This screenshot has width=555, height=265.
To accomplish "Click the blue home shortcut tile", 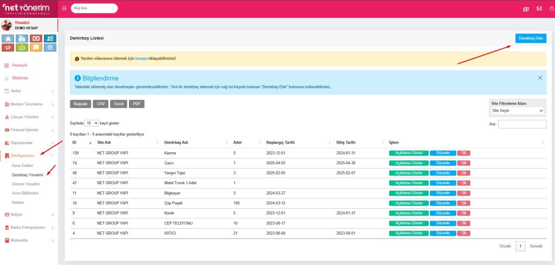I will (x=8, y=38).
